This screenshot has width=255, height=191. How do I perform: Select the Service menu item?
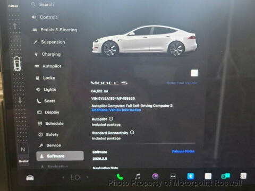tap(50, 145)
